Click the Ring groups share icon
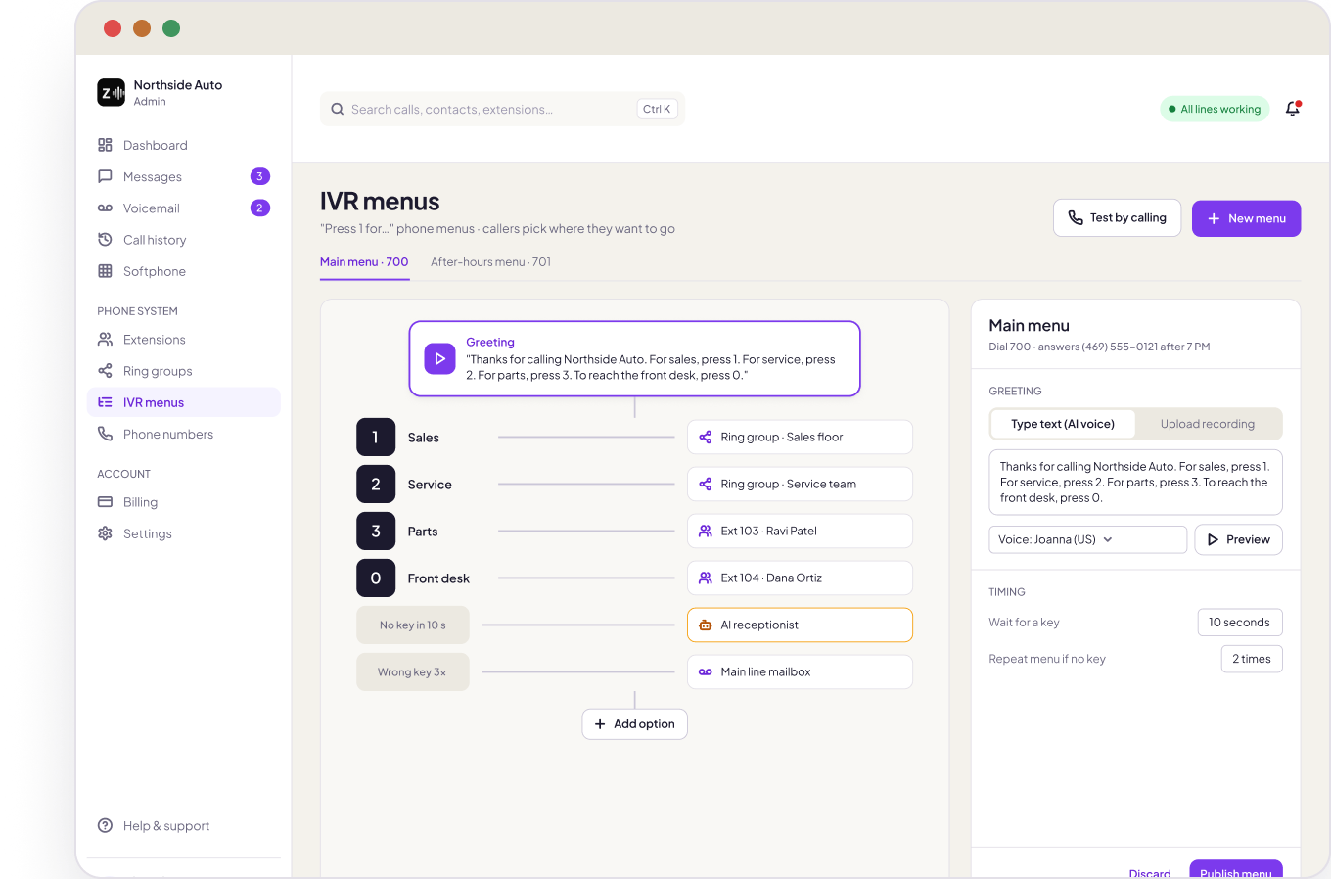 (105, 371)
